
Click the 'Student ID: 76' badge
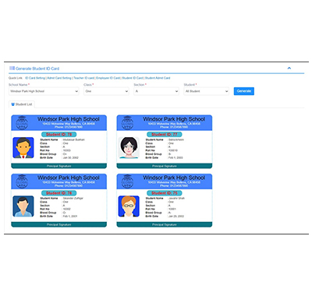[x=59, y=193]
